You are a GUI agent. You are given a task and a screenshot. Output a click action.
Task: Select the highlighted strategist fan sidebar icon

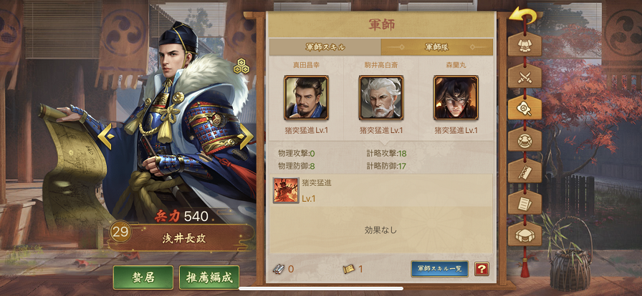pyautogui.click(x=524, y=108)
